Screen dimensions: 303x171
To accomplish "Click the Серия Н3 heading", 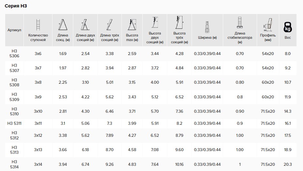I will [16, 6].
